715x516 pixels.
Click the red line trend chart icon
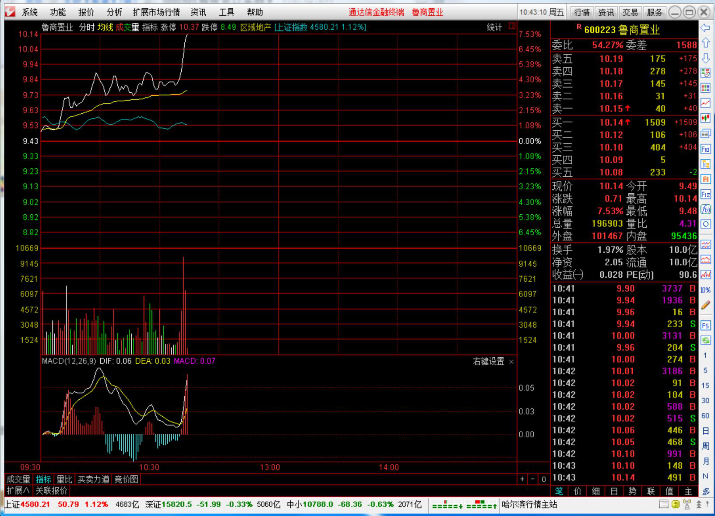pyautogui.click(x=705, y=103)
